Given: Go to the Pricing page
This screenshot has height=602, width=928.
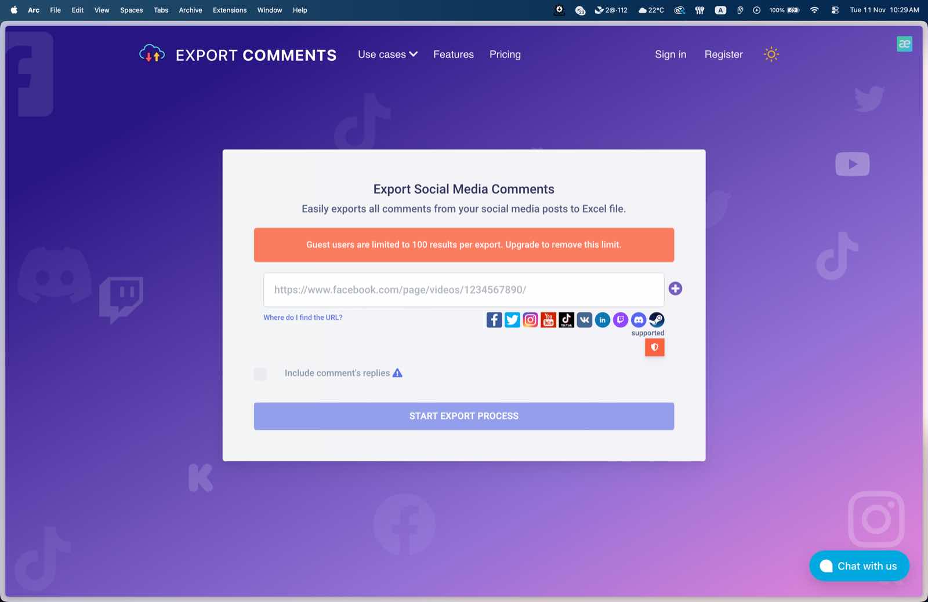Looking at the screenshot, I should (505, 54).
